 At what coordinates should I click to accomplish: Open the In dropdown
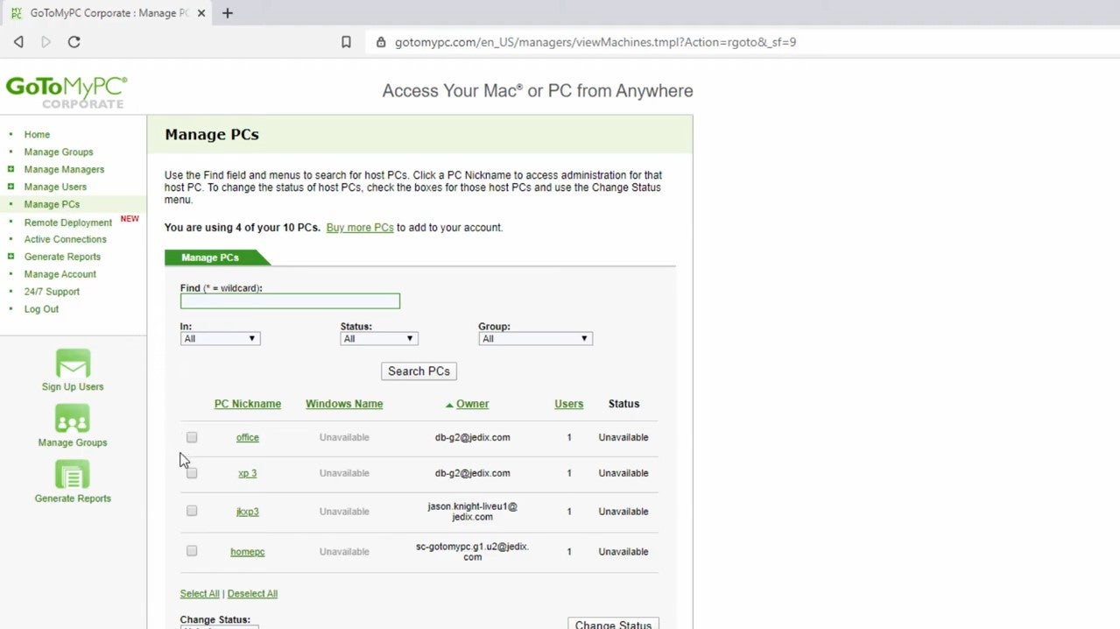[220, 339]
